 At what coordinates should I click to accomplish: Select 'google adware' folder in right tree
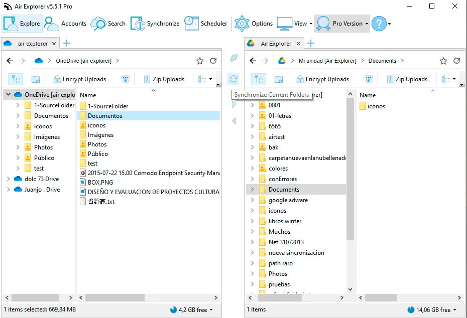288,200
